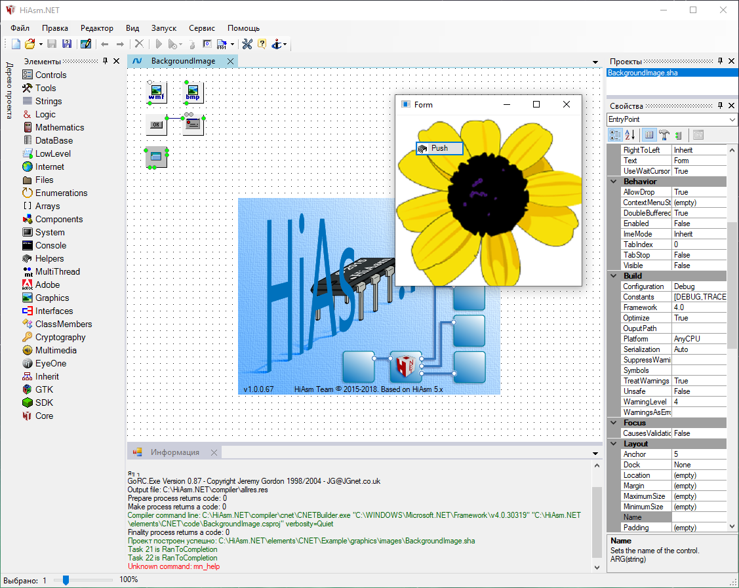Open the EntryPoint object dropdown
The width and height of the screenshot is (739, 588).
732,119
